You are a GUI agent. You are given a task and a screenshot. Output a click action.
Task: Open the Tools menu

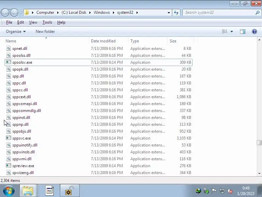pos(47,22)
